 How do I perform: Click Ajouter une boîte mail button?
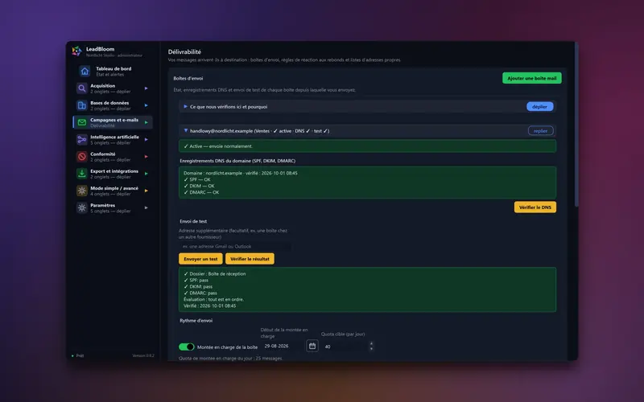click(x=532, y=78)
